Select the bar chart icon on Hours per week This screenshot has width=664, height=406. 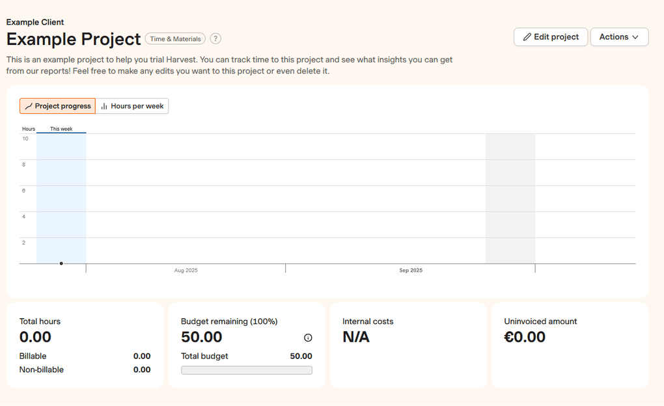click(x=102, y=105)
